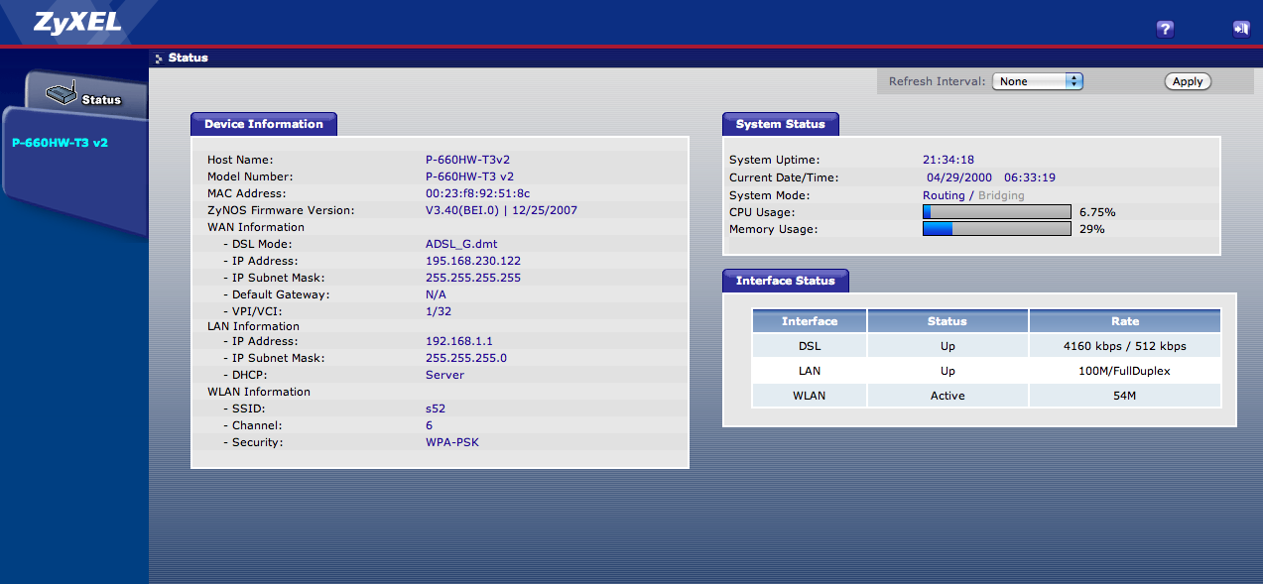Select the System Status panel tab
1263x584 pixels.
[780, 124]
